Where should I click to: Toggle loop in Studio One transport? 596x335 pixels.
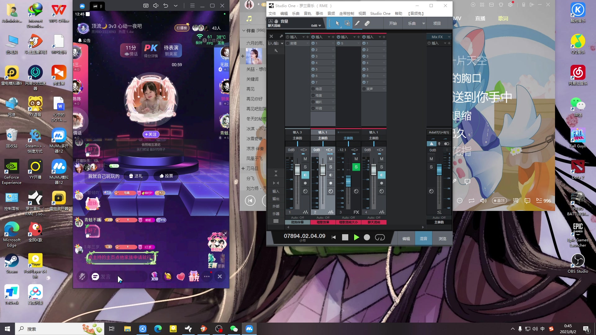coord(380,237)
